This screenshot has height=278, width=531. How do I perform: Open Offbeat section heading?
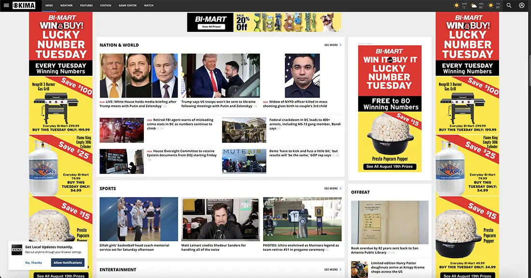pyautogui.click(x=360, y=192)
